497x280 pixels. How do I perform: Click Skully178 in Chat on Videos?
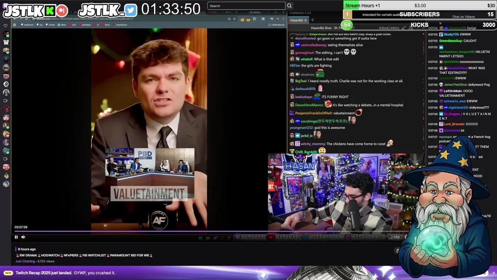tap(451, 35)
